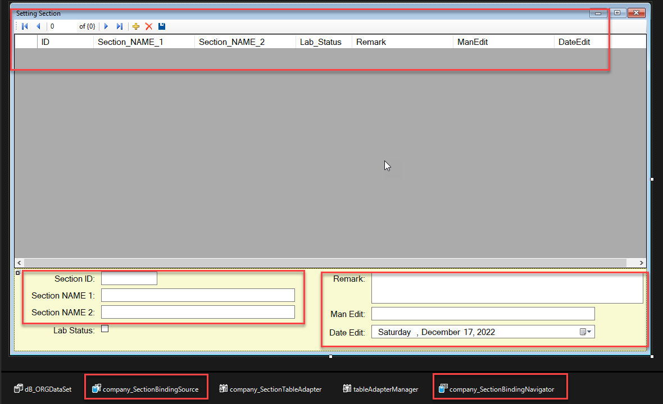Click the Section_NAME_1 column header
Screen dimensions: 663x404
click(144, 42)
